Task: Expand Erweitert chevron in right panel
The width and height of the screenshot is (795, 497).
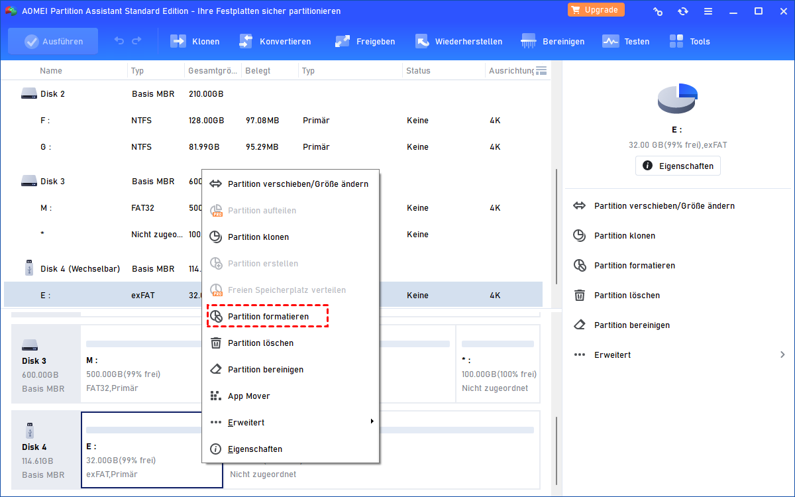Action: tap(782, 355)
